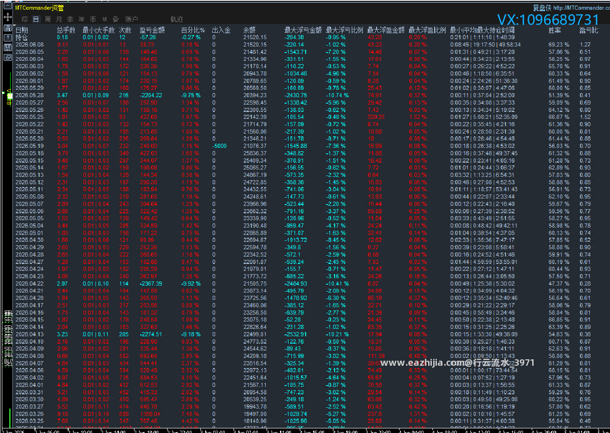Select the M tab
610x433 pixels.
tap(105, 19)
